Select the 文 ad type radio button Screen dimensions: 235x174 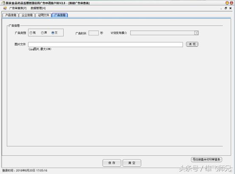(53, 33)
